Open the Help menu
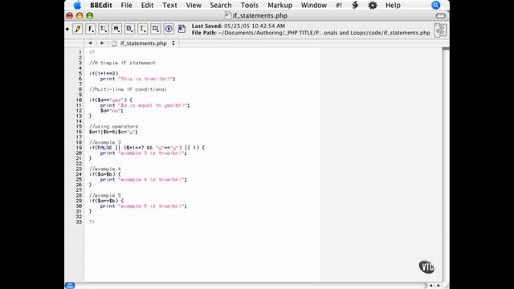 pyautogui.click(x=393, y=6)
